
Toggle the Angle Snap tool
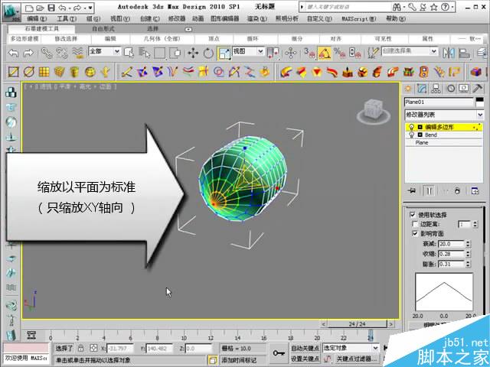click(x=323, y=53)
